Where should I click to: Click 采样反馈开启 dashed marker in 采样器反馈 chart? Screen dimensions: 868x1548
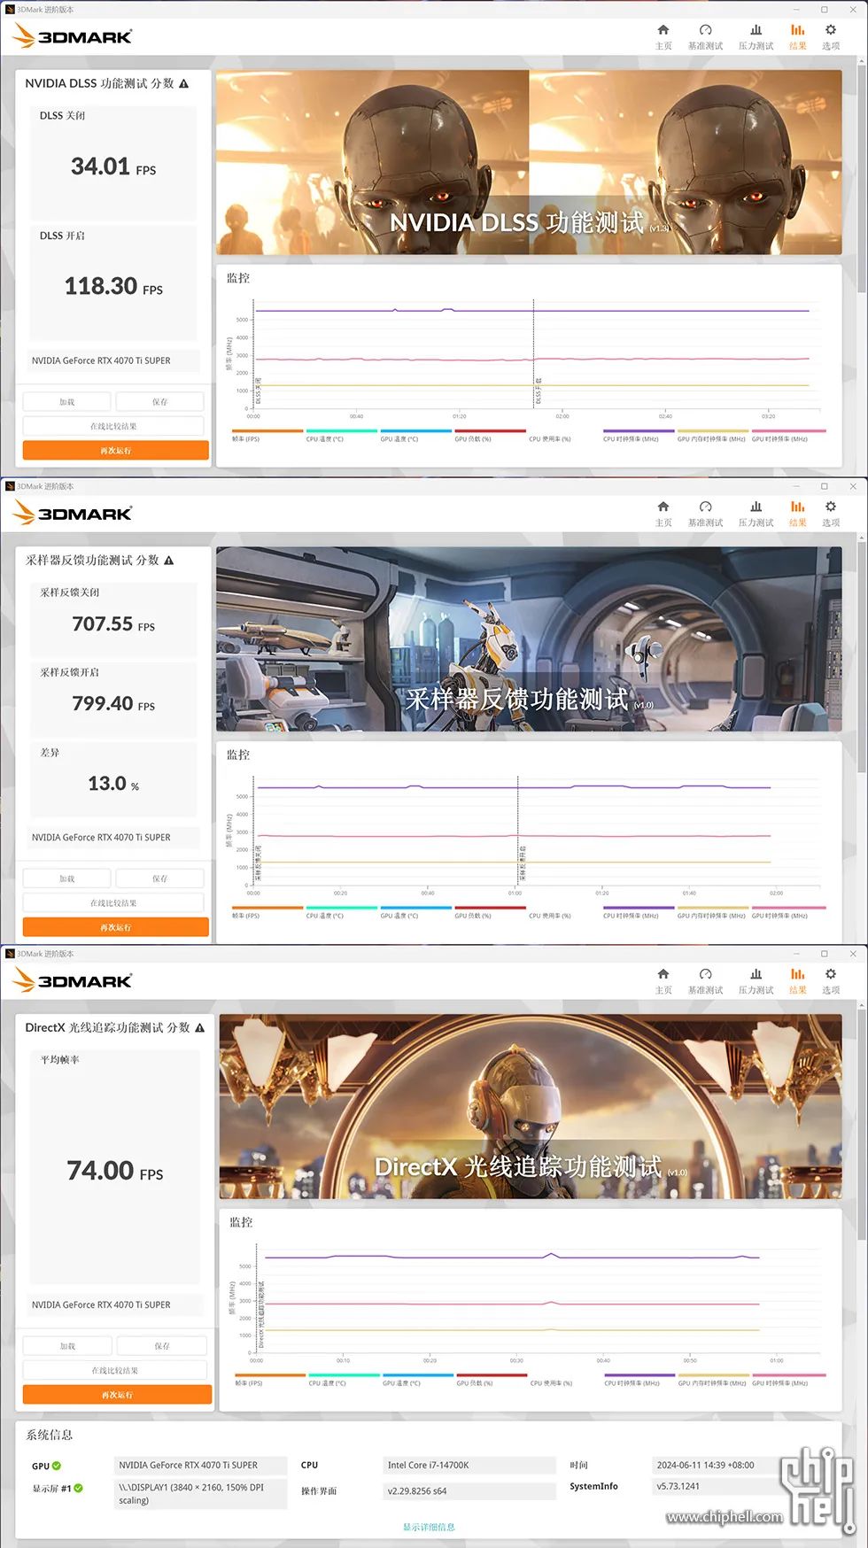(518, 830)
